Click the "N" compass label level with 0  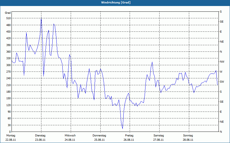[x=221, y=132]
